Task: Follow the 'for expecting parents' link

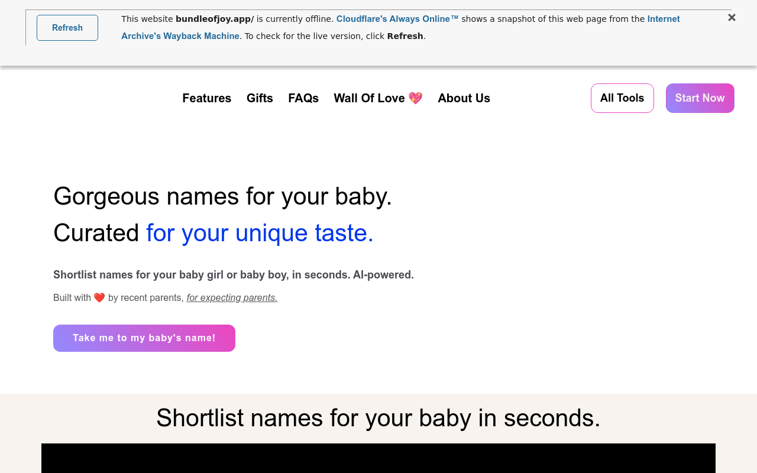Action: coord(232,298)
